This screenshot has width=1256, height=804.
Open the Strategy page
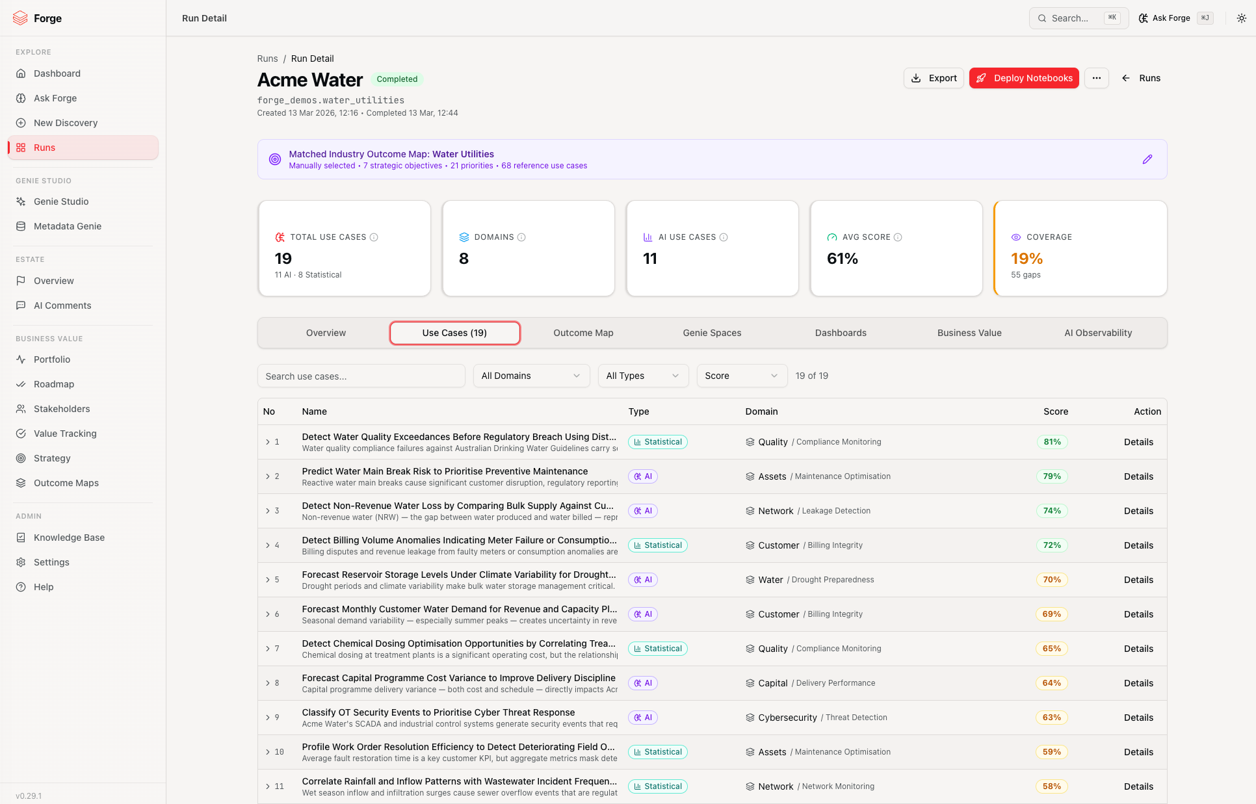[x=83, y=458]
